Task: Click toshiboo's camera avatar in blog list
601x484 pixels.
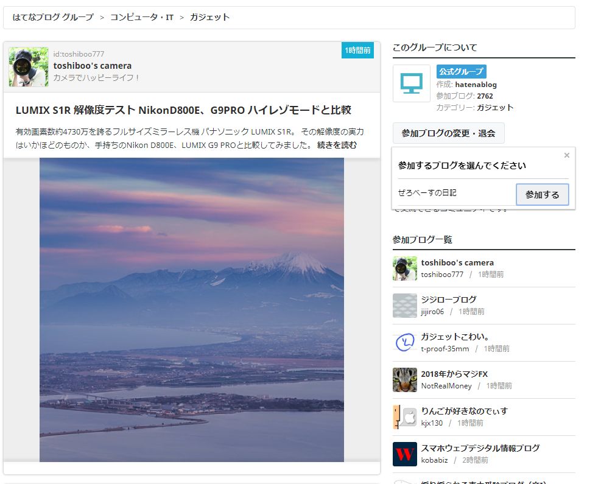Action: (405, 268)
